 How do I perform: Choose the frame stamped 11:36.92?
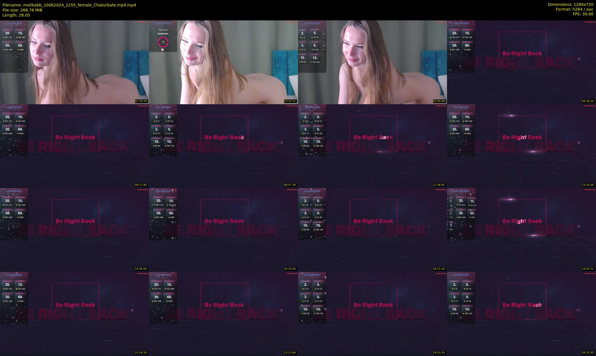(372, 146)
